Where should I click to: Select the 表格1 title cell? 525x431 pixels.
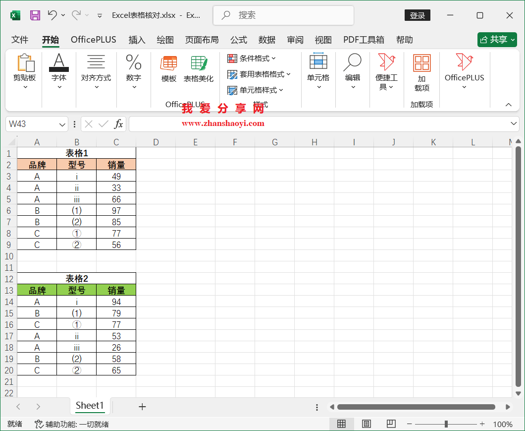77,153
